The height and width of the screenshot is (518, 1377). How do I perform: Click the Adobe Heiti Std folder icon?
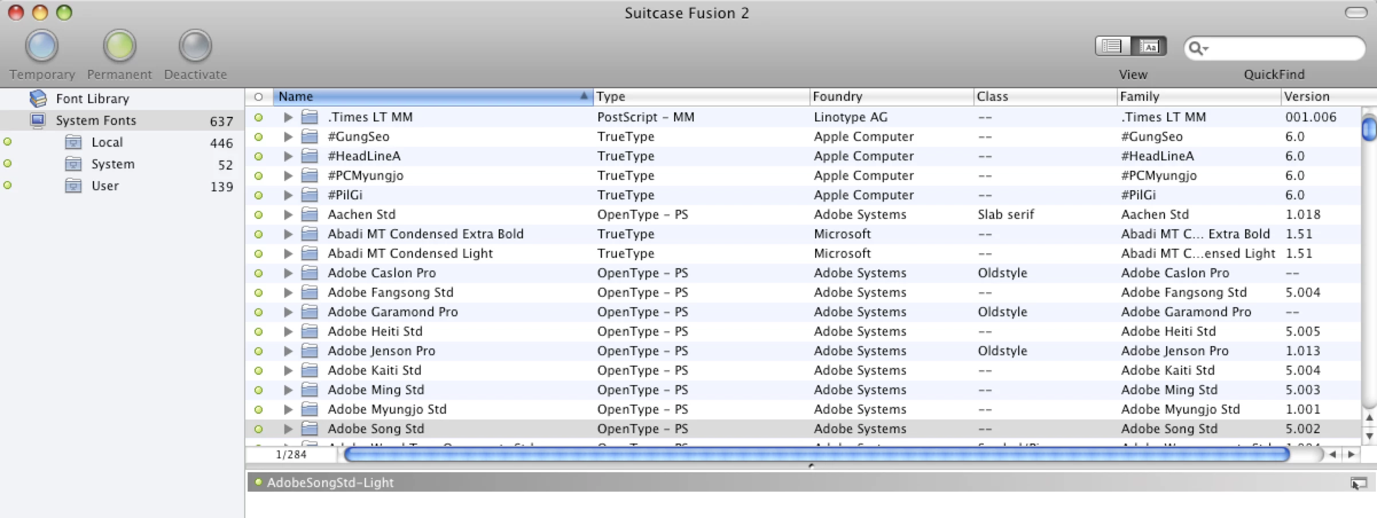pyautogui.click(x=310, y=331)
